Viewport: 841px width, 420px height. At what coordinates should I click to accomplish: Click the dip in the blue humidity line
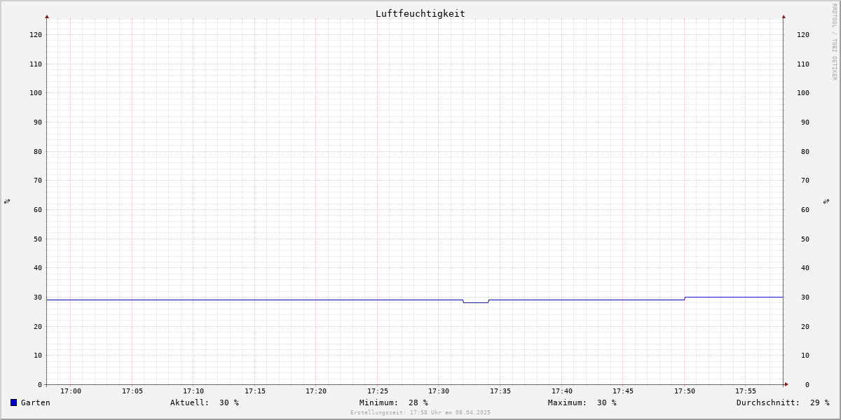[476, 302]
